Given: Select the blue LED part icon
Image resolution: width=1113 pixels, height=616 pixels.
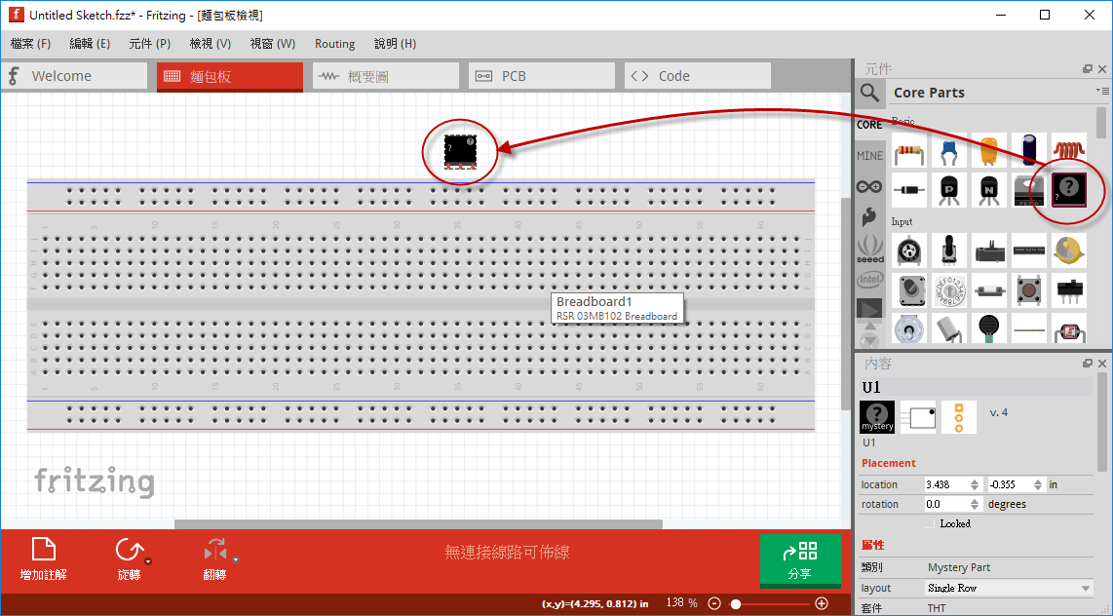Looking at the screenshot, I should [949, 150].
